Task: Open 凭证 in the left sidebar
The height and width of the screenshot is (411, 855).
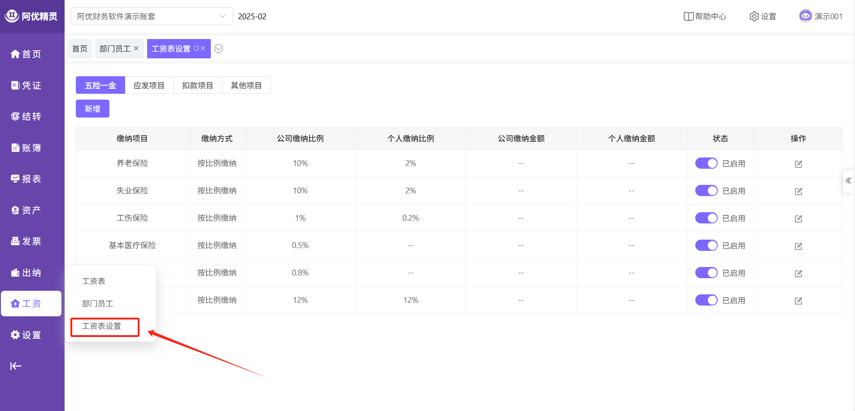Action: [x=26, y=85]
